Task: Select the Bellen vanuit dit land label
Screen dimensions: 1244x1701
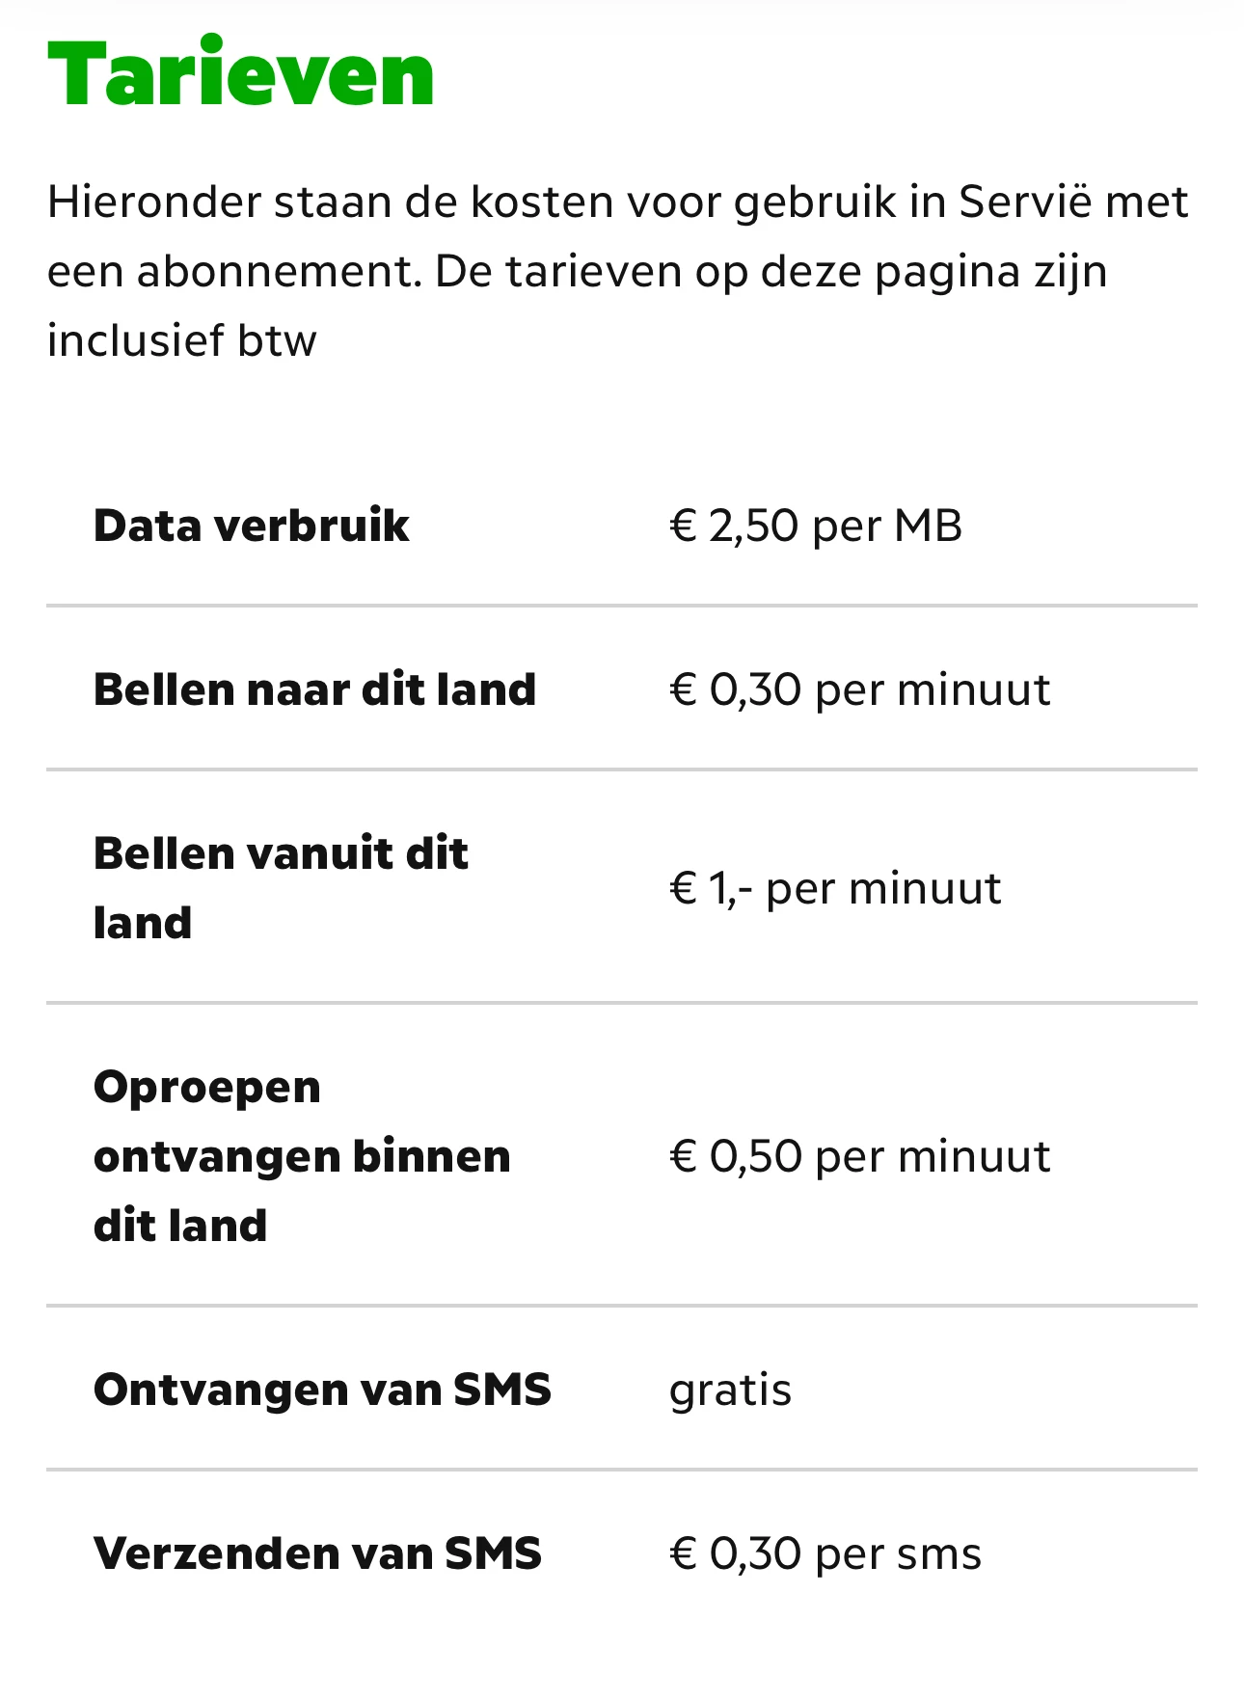Action: (281, 887)
